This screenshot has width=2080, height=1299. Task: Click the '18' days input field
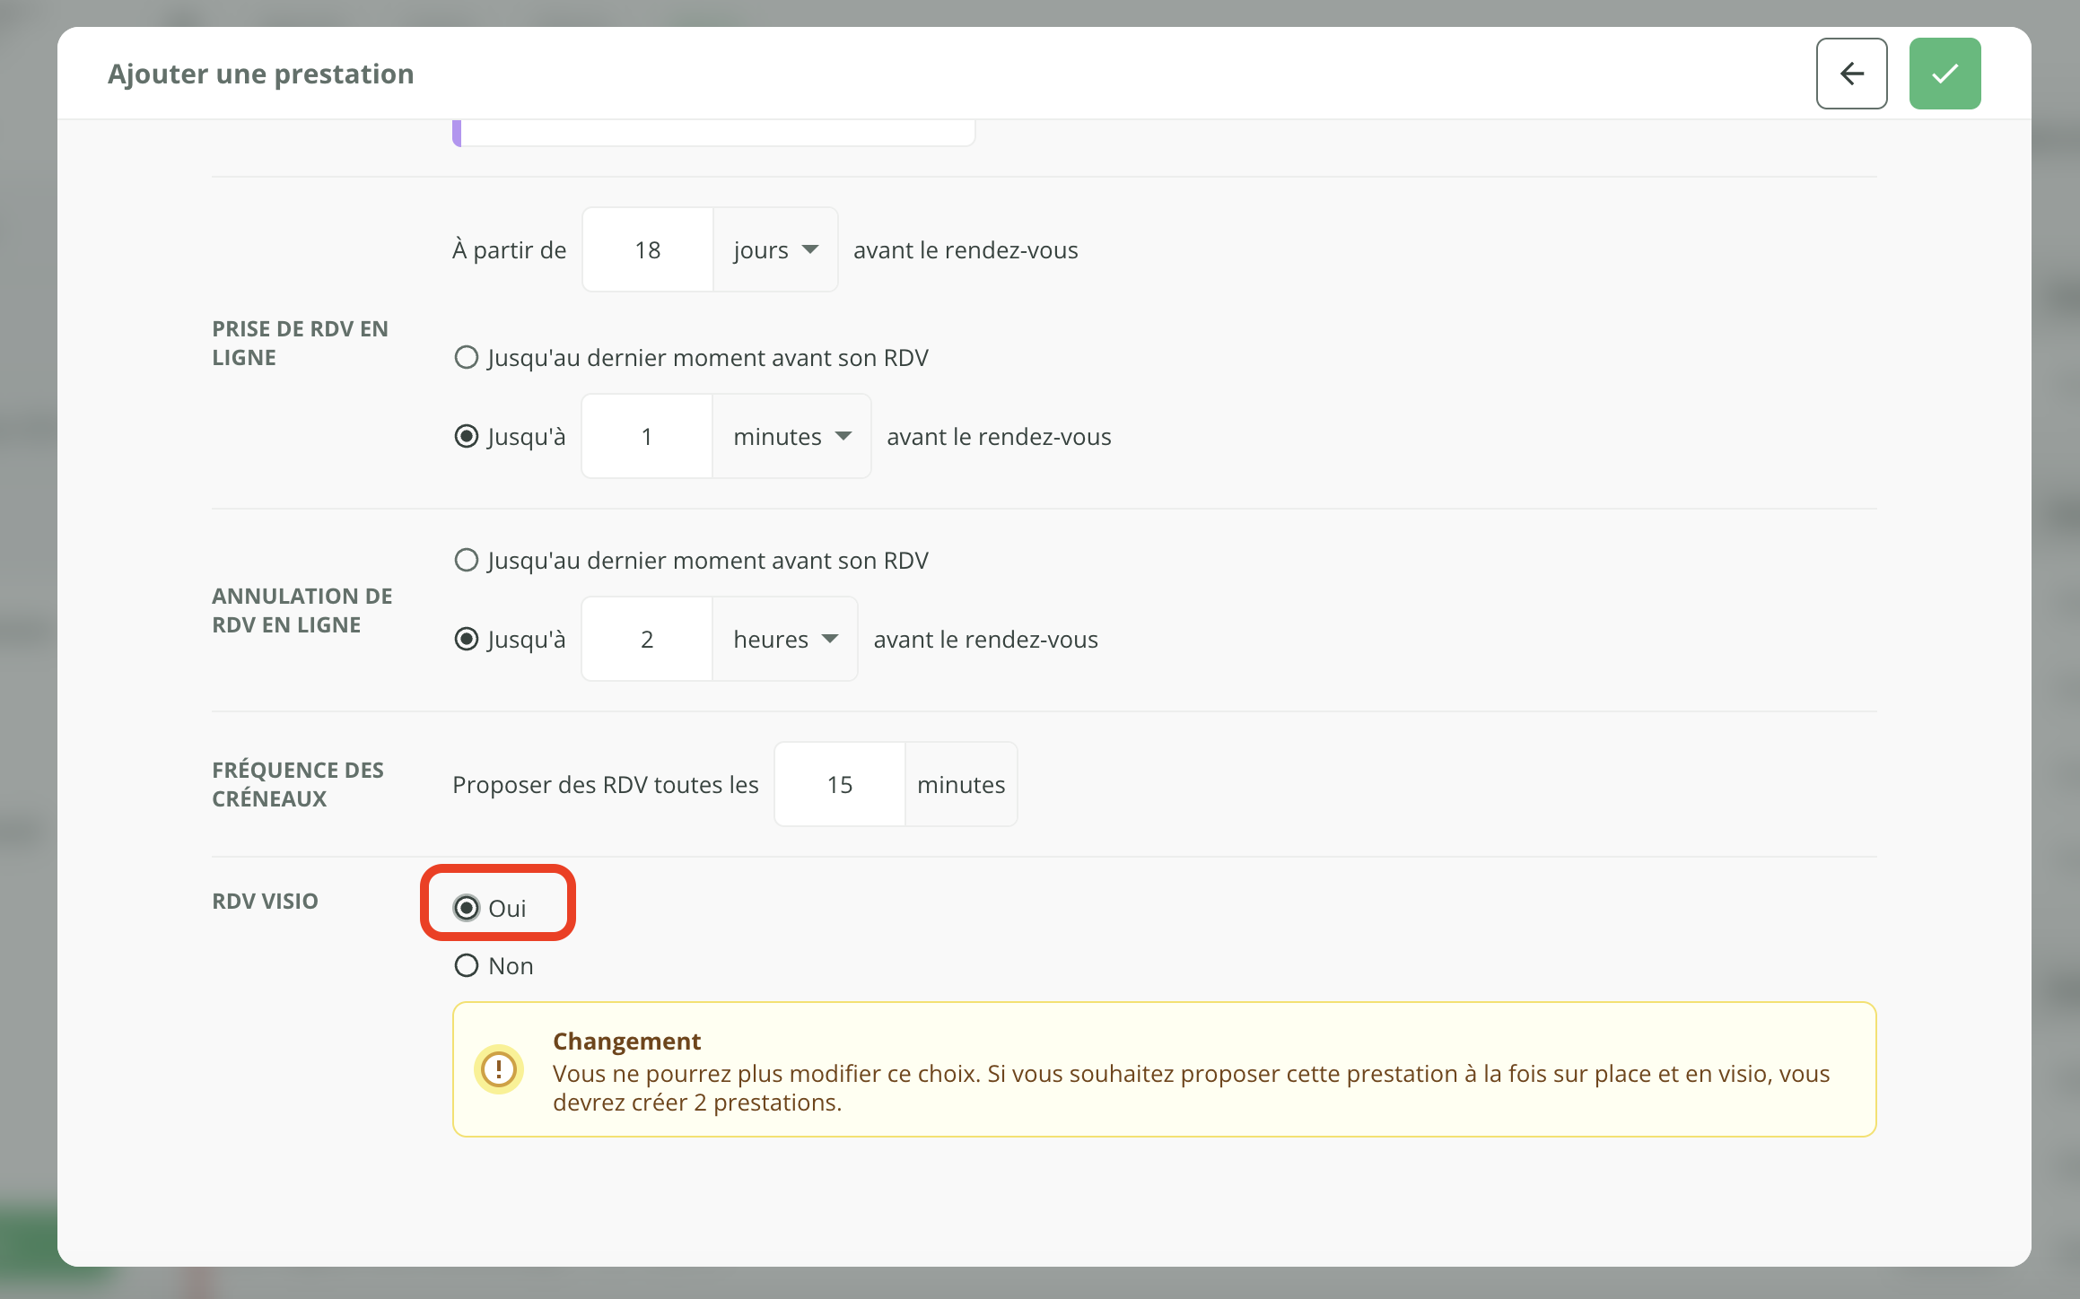click(x=647, y=250)
